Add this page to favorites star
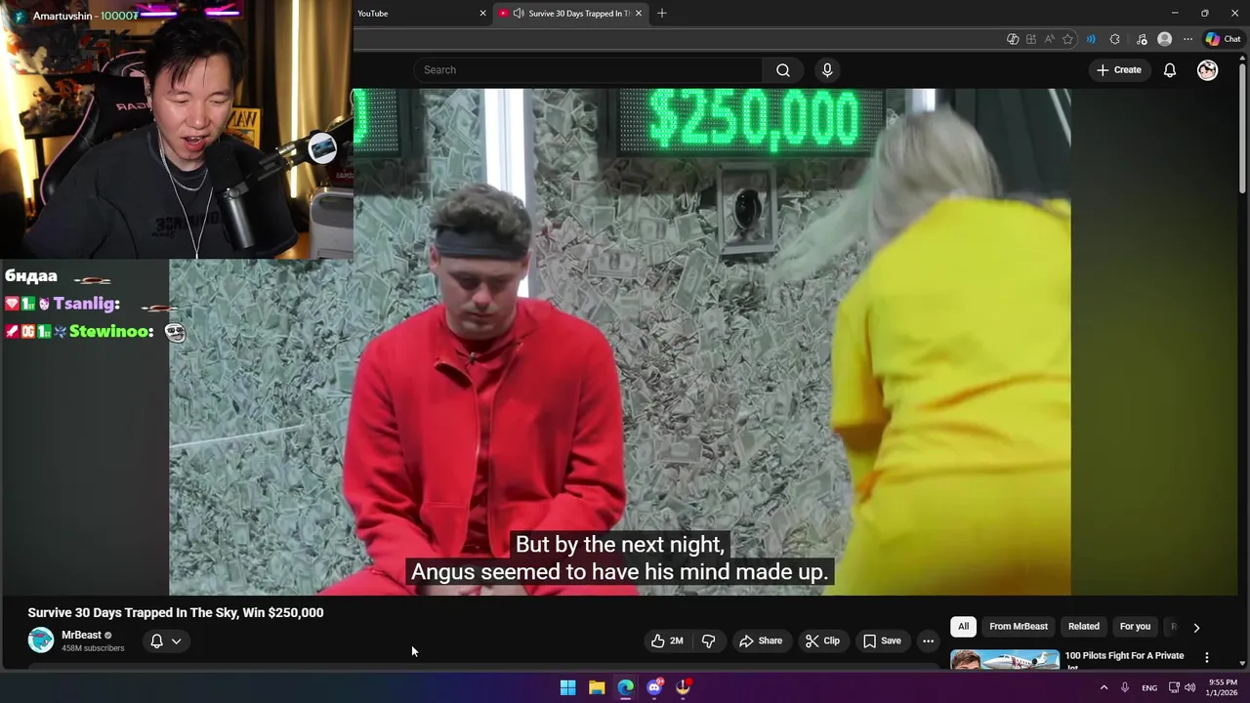Image resolution: width=1250 pixels, height=703 pixels. (1067, 39)
